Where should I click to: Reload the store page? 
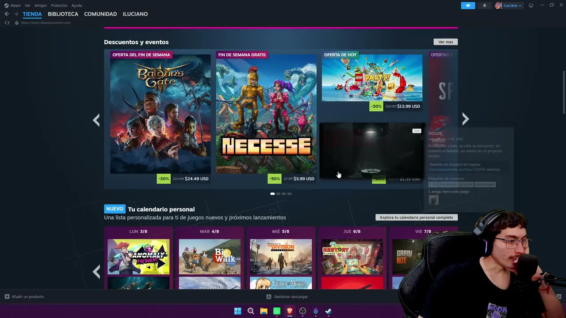(x=7, y=23)
